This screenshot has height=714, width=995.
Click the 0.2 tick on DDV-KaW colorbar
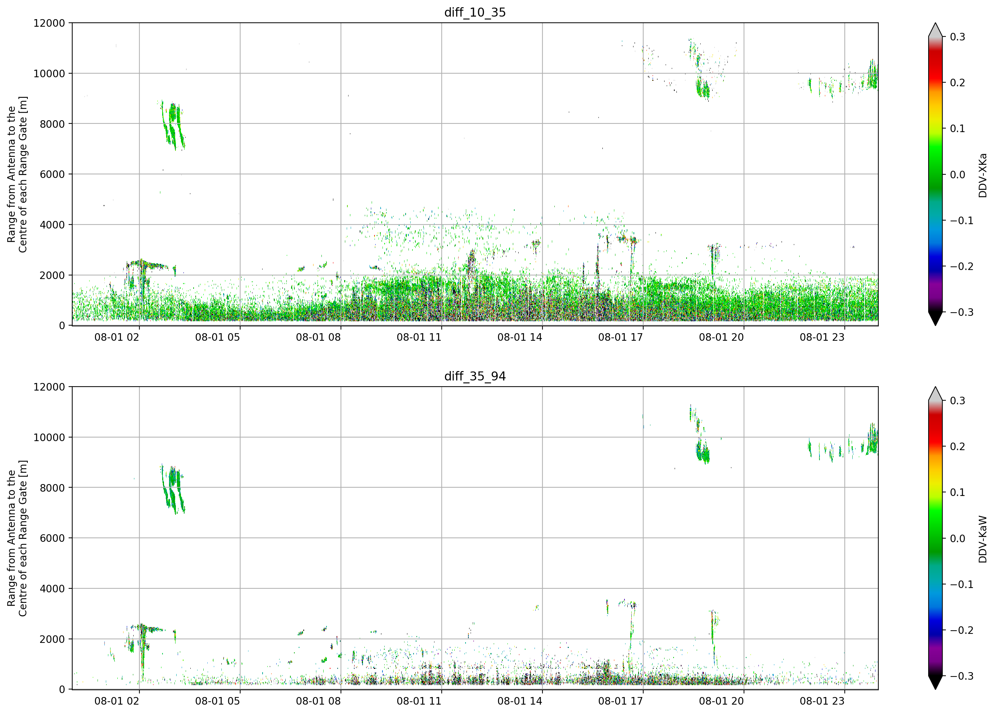[x=957, y=447]
